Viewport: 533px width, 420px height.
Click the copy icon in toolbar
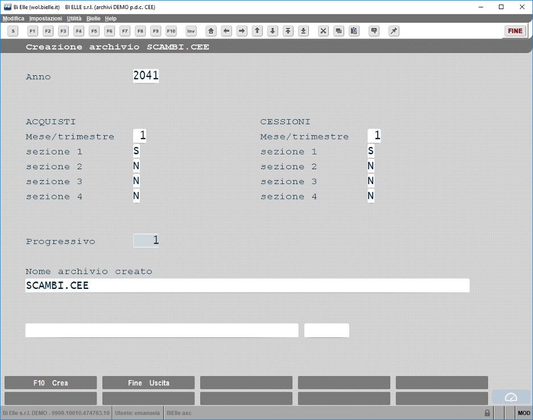click(338, 31)
